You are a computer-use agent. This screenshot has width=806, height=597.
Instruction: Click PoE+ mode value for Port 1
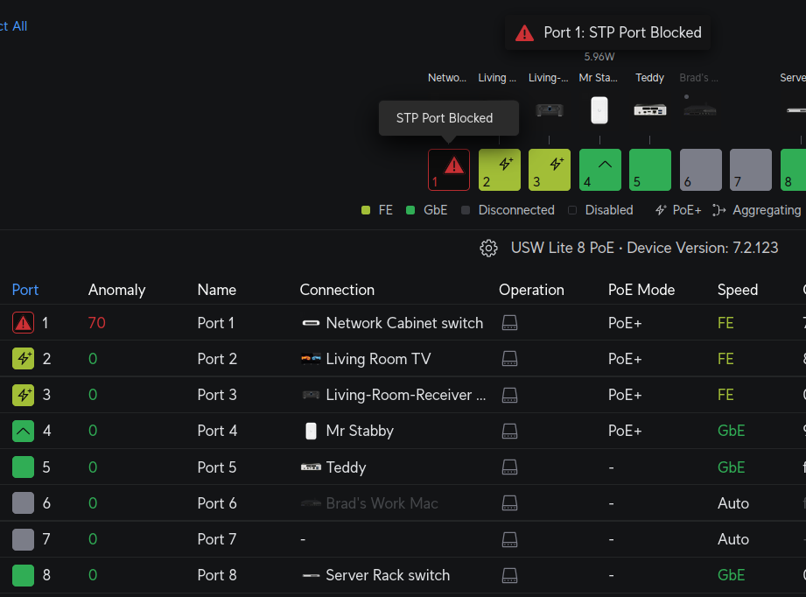[625, 323]
